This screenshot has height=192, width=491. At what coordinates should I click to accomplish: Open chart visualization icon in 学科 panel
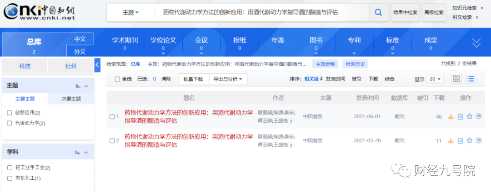pos(78,153)
